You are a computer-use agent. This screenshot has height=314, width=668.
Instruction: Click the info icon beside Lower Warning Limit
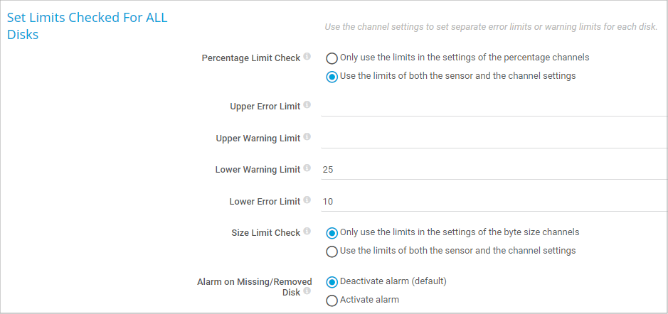[x=307, y=168]
